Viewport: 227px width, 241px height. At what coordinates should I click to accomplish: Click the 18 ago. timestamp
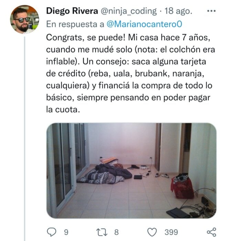point(179,11)
